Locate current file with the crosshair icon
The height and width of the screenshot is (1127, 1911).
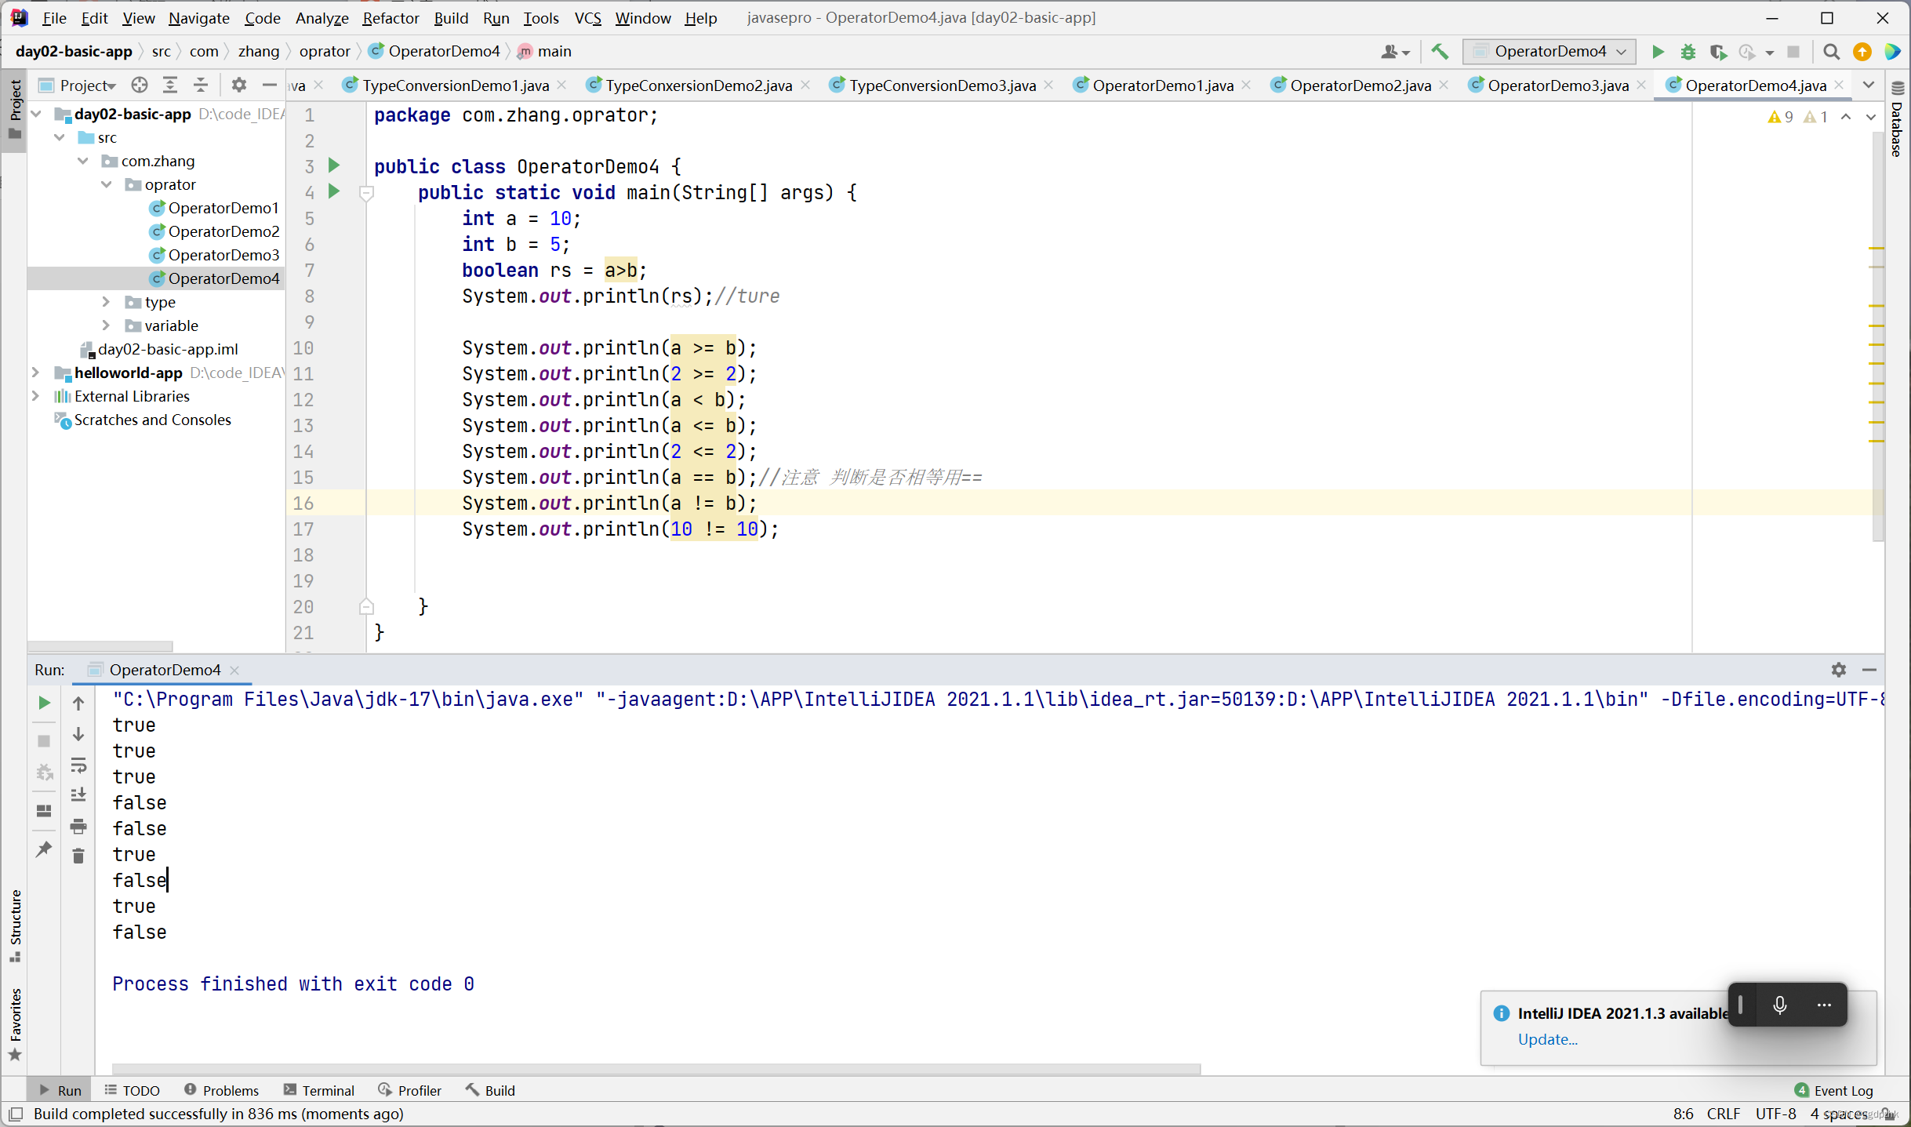point(140,85)
